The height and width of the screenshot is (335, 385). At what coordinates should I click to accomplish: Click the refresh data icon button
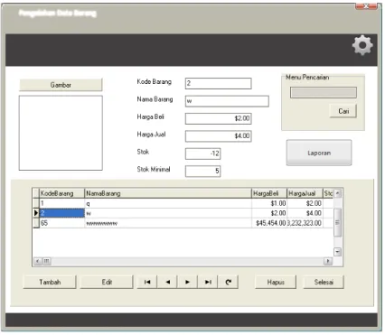tap(228, 282)
